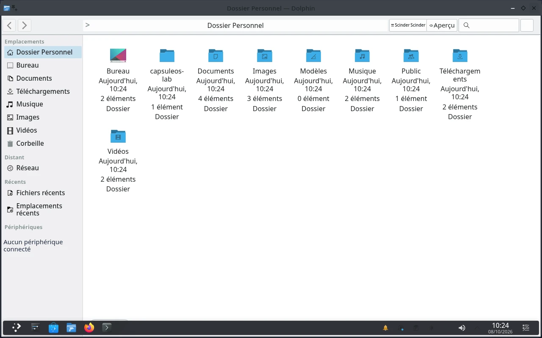Select the Vidéos folder in file view
542x338 pixels.
tap(118, 136)
